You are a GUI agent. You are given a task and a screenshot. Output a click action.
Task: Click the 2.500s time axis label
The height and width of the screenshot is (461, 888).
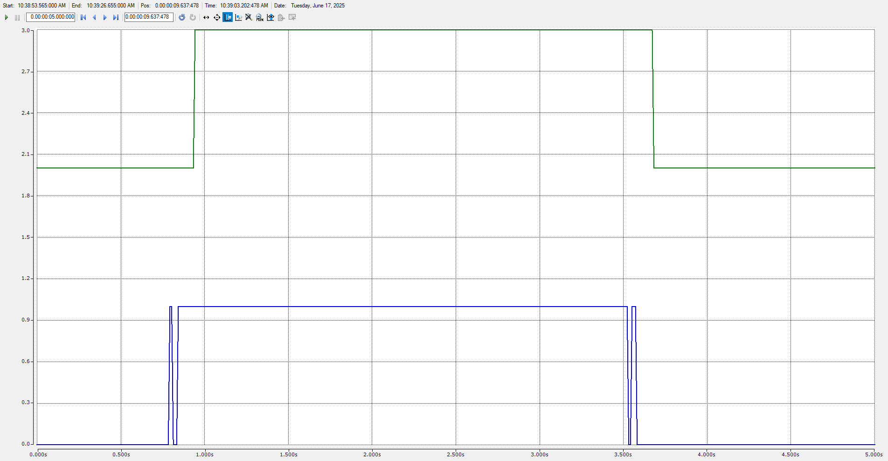(x=456, y=454)
